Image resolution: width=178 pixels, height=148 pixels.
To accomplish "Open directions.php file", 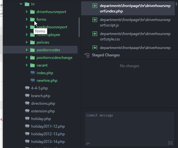I will 43,103.
